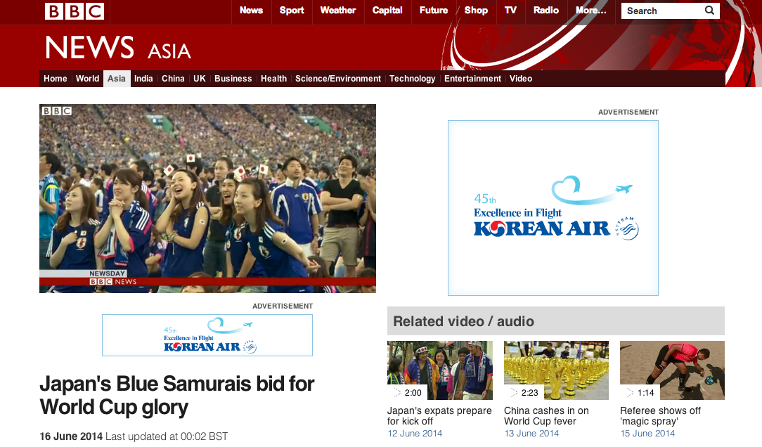The image size is (762, 447).
Task: Open the Sport section in top bar
Action: 292,11
